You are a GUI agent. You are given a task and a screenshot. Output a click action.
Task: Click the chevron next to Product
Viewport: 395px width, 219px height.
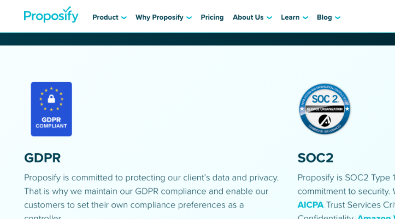123,17
